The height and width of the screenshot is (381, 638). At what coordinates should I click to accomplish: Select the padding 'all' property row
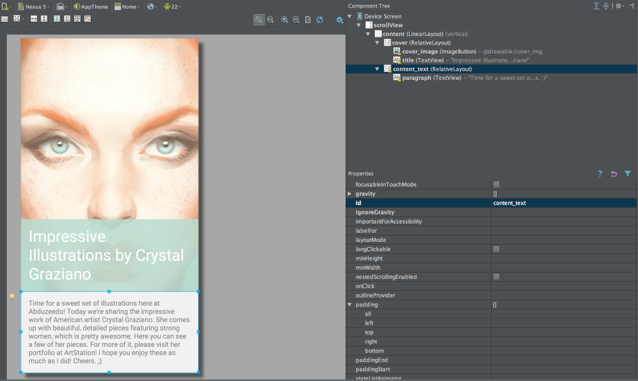point(491,314)
